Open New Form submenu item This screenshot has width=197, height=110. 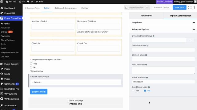click(x=6, y=28)
